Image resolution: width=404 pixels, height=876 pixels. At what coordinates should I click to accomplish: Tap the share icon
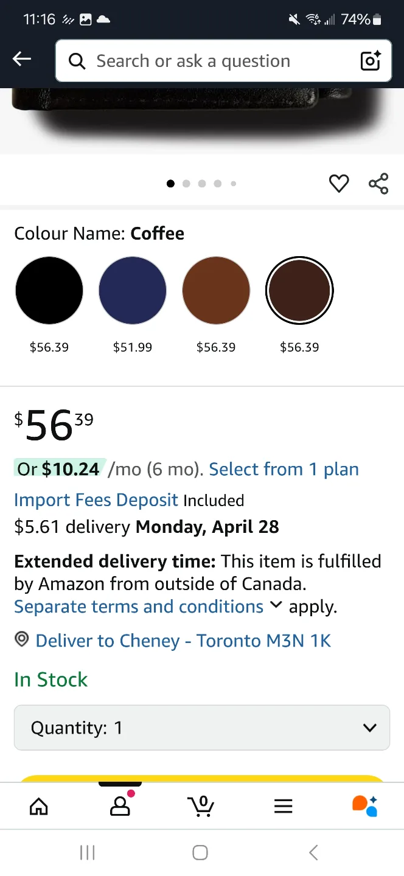378,183
